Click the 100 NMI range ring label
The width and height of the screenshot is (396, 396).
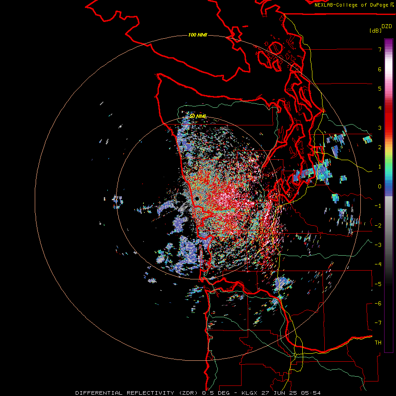pyautogui.click(x=198, y=35)
